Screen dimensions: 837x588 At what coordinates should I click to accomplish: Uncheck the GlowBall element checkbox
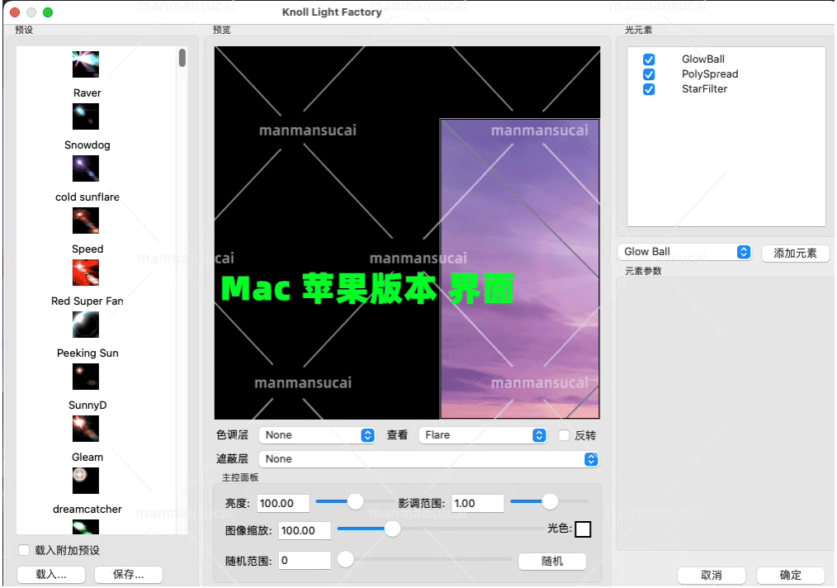[x=649, y=59]
